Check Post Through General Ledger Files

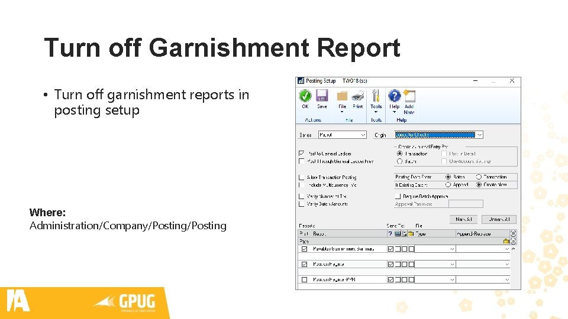(301, 161)
